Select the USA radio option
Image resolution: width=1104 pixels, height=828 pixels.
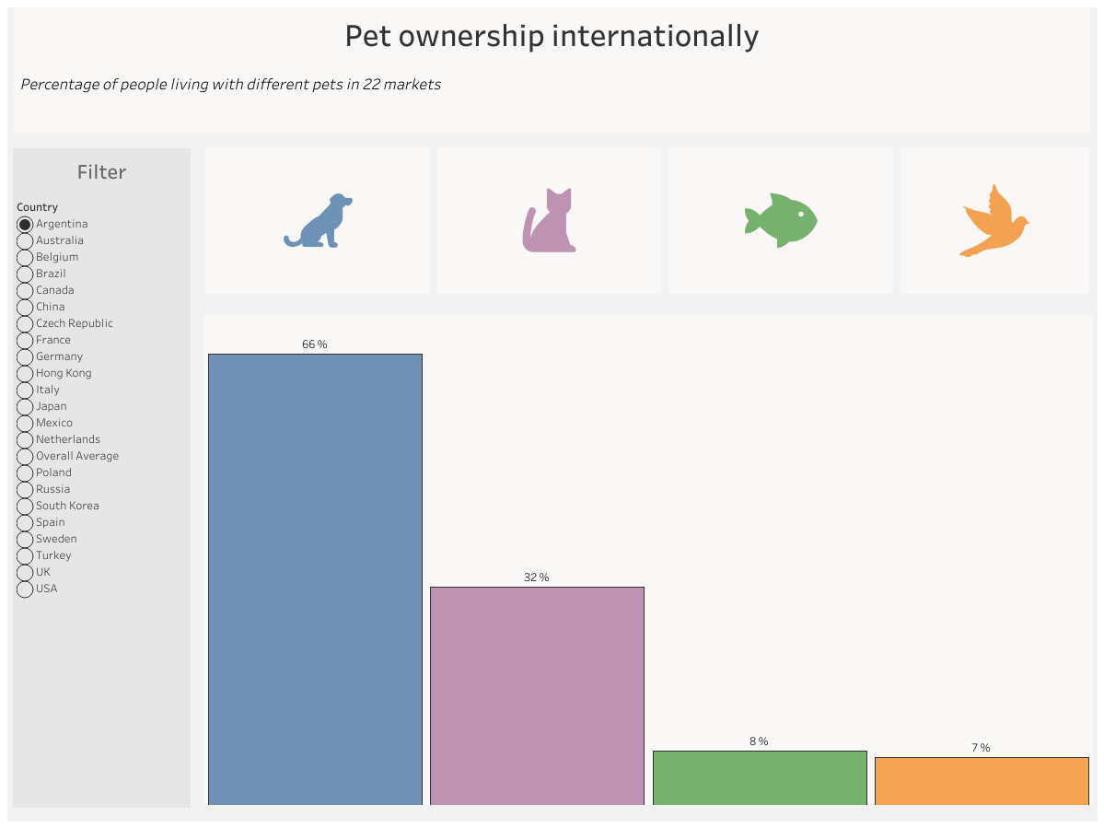coord(25,589)
